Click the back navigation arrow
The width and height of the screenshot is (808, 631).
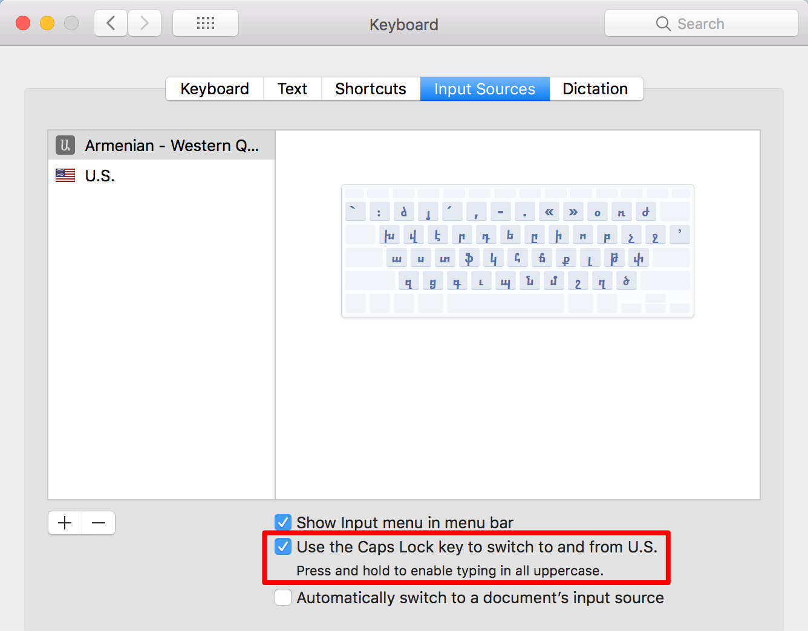(x=111, y=24)
